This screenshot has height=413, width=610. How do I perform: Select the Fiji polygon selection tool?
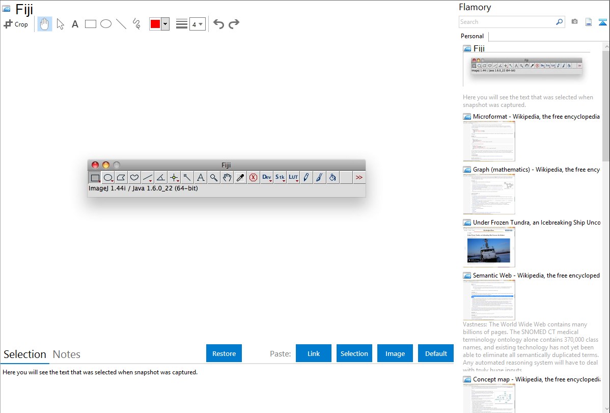coord(121,178)
